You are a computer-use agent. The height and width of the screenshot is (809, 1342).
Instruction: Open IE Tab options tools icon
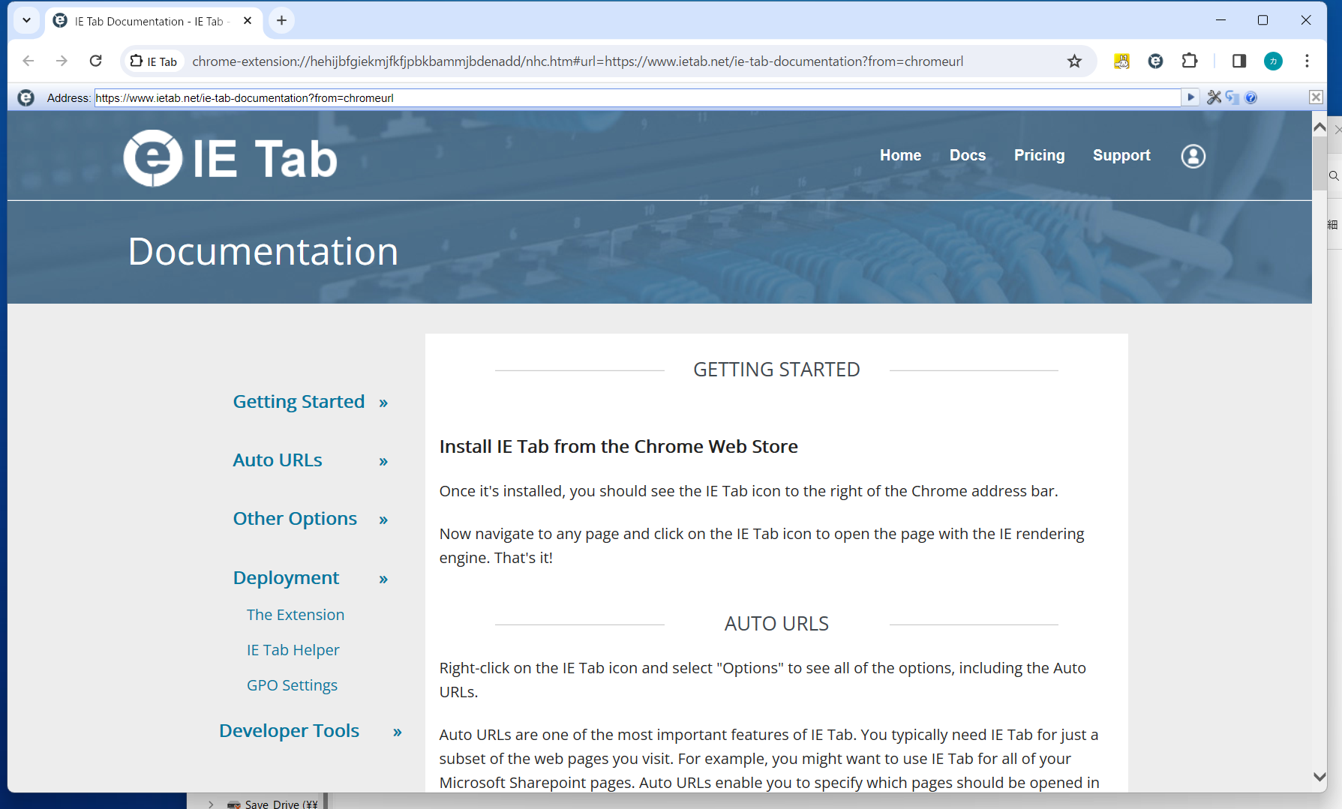pyautogui.click(x=1214, y=97)
